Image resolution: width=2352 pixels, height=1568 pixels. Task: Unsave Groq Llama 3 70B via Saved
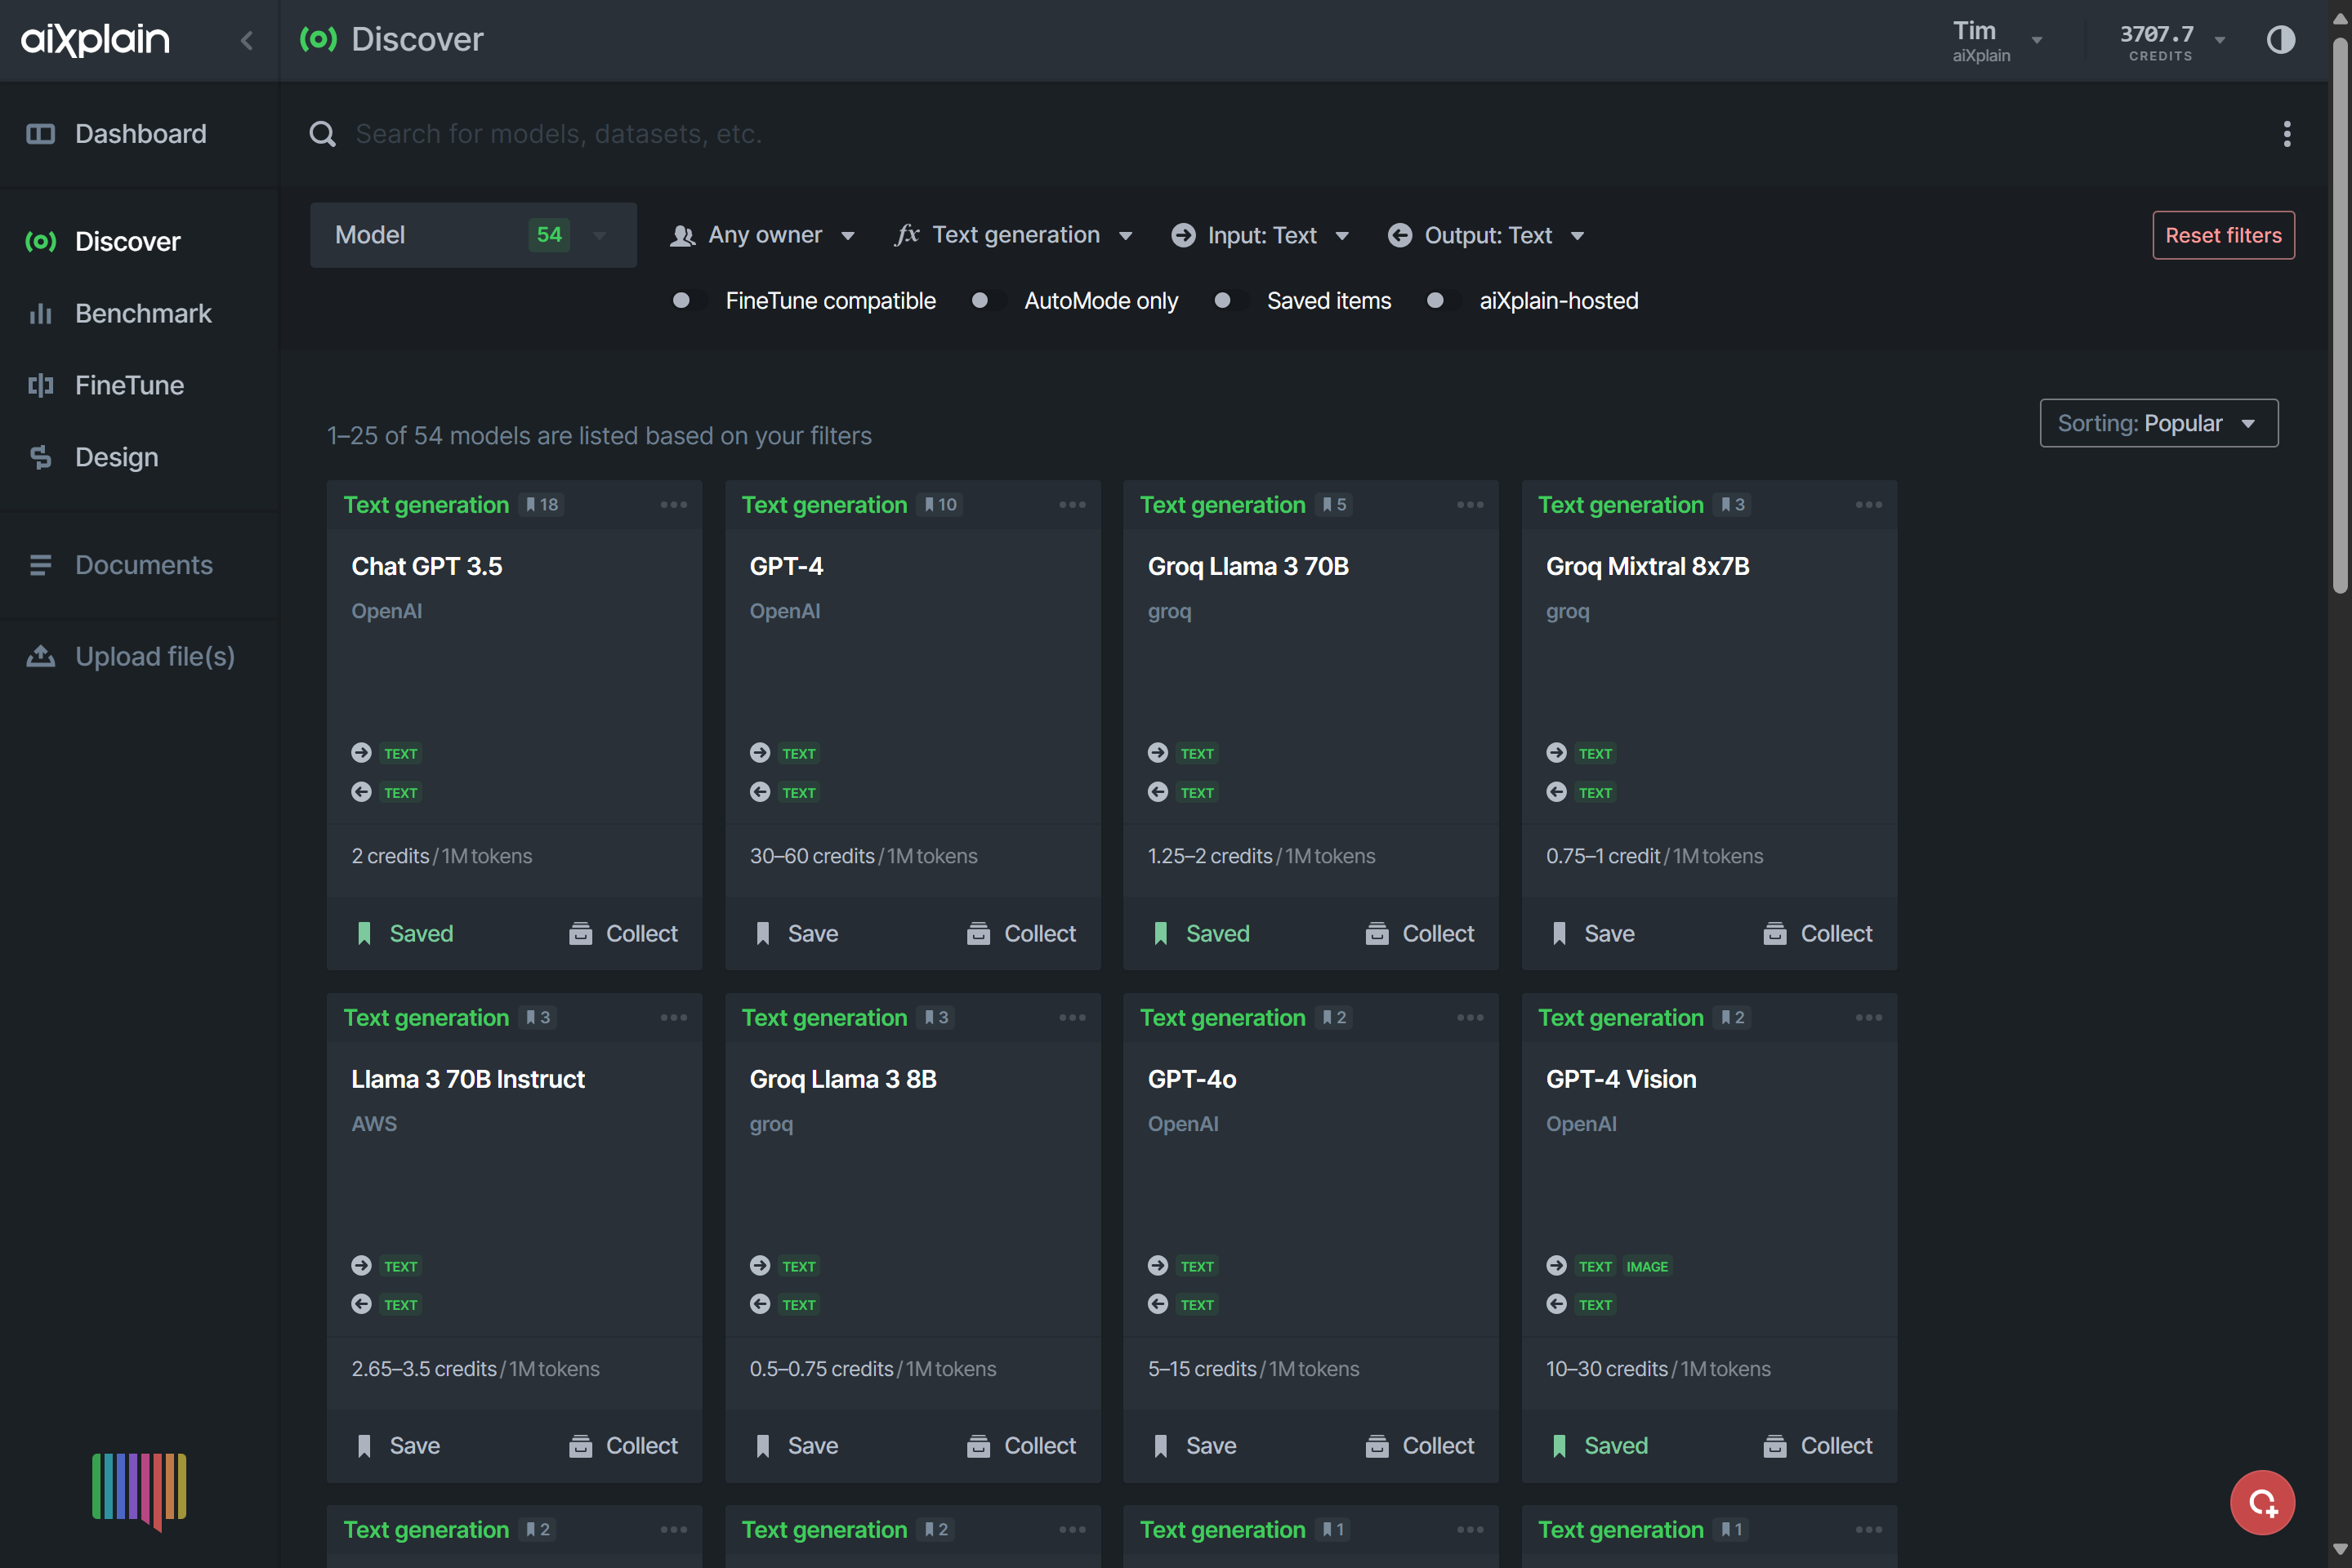coord(1201,934)
